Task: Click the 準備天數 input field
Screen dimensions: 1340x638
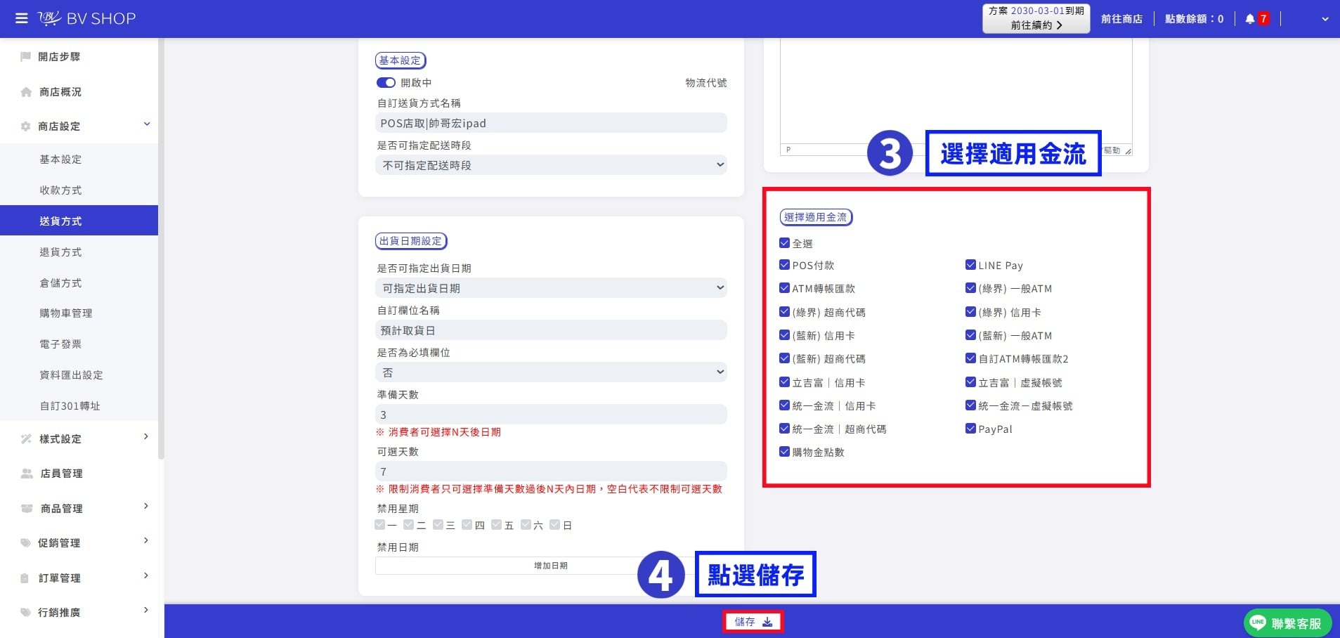Action: (551, 415)
